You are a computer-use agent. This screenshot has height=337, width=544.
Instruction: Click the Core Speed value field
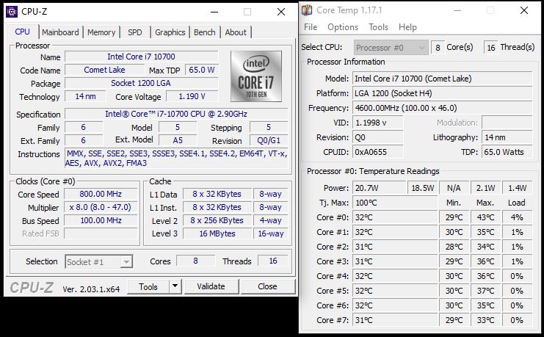click(101, 195)
